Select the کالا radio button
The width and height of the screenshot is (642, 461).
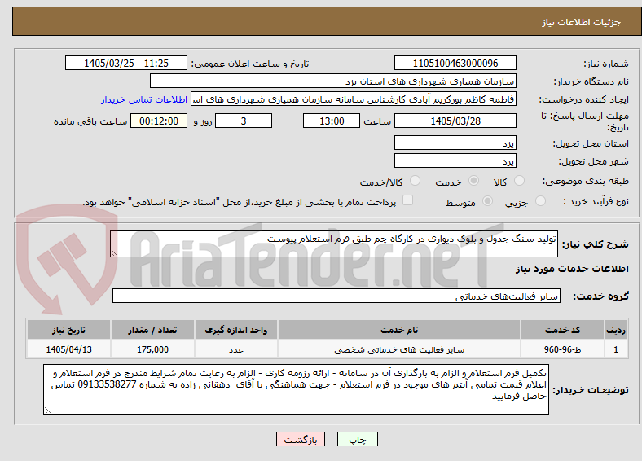[x=519, y=181]
